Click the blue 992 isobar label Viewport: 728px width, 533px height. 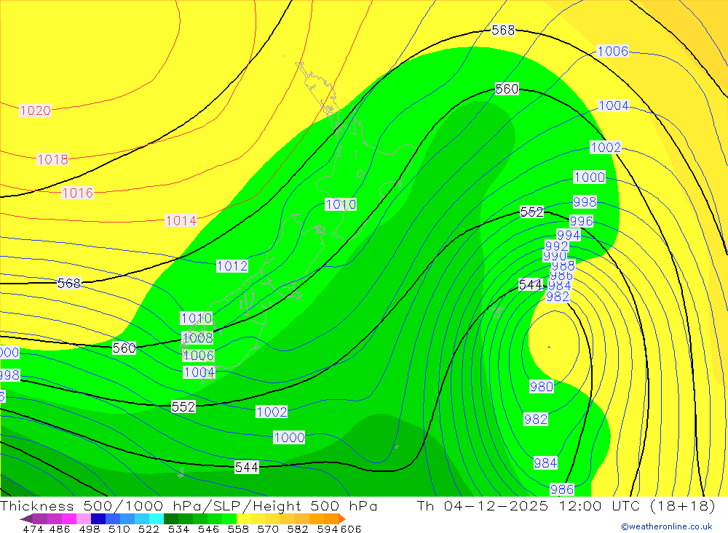pyautogui.click(x=557, y=246)
